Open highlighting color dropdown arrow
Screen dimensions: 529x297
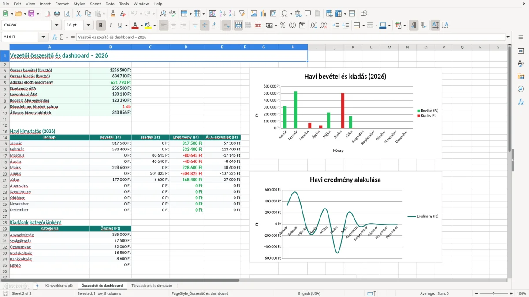pyautogui.click(x=154, y=26)
